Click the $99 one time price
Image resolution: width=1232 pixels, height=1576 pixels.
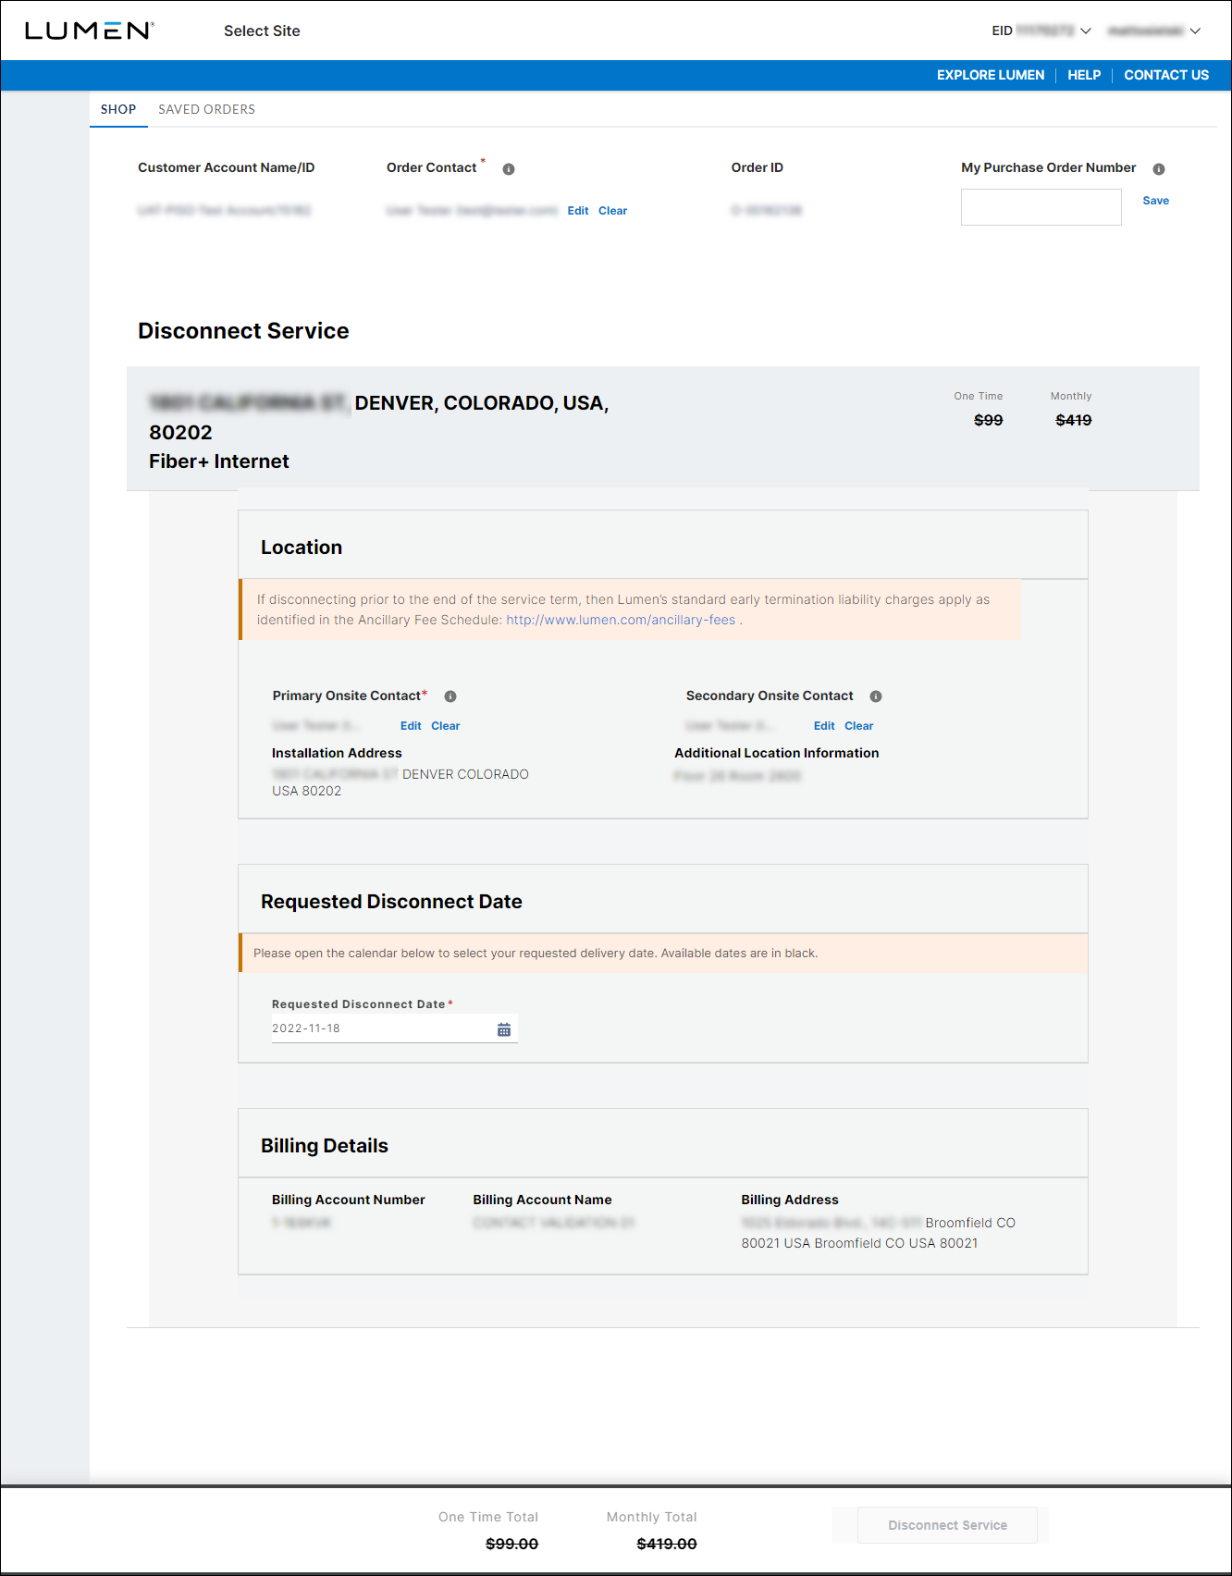[x=988, y=420]
